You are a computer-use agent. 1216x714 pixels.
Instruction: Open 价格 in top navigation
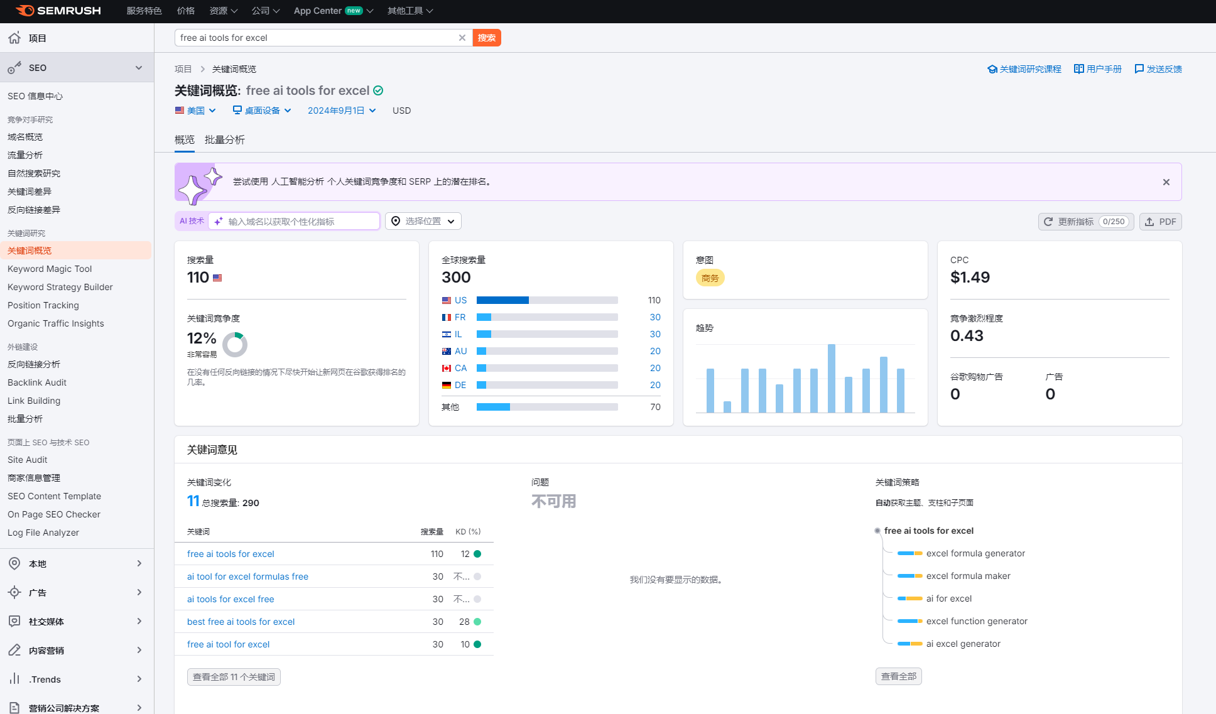186,11
